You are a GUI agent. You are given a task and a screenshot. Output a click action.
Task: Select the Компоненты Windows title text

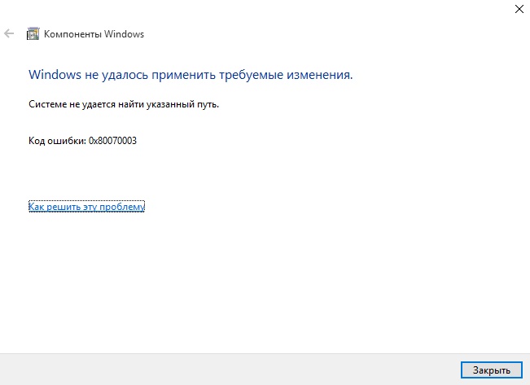94,34
